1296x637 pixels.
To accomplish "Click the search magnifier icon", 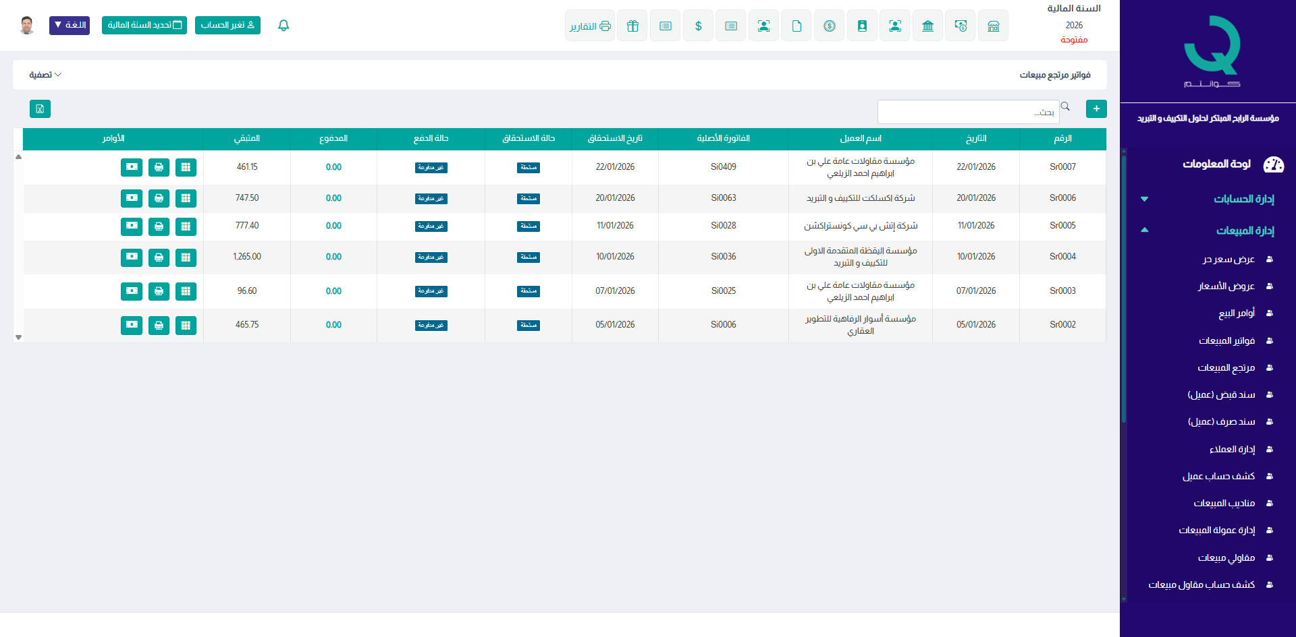I will click(x=1065, y=107).
